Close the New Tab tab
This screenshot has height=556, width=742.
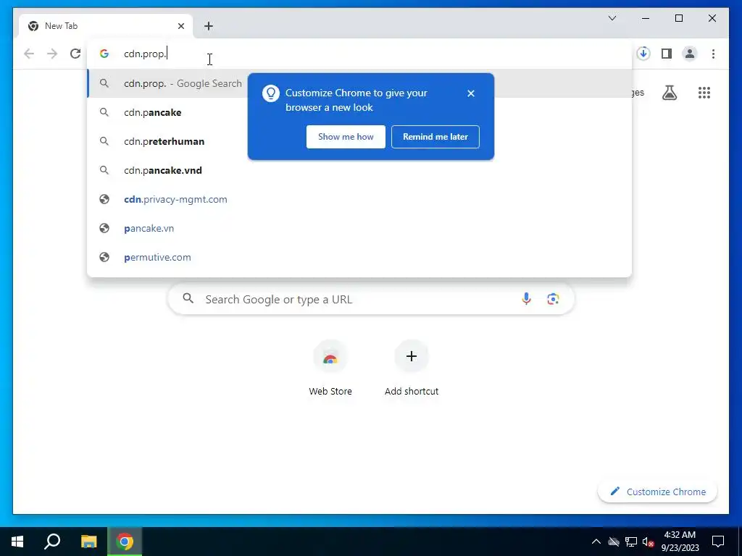tap(180, 26)
